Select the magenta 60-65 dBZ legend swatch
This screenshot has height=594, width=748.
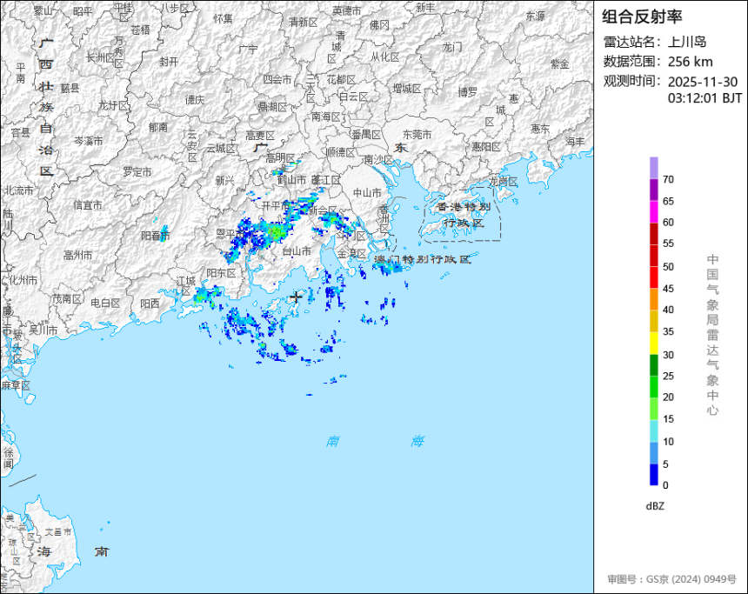(x=653, y=212)
